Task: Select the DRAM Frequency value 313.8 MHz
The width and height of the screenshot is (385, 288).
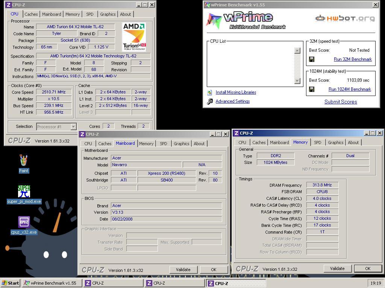Action: pyautogui.click(x=322, y=185)
